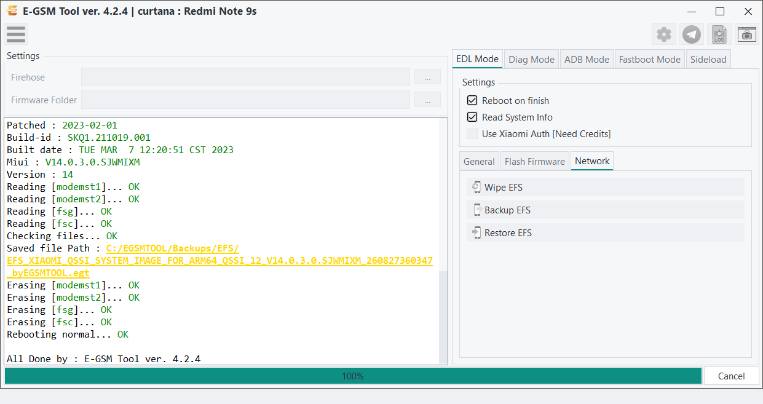Browse for Firehose file button
This screenshot has height=404, width=763.
[427, 77]
